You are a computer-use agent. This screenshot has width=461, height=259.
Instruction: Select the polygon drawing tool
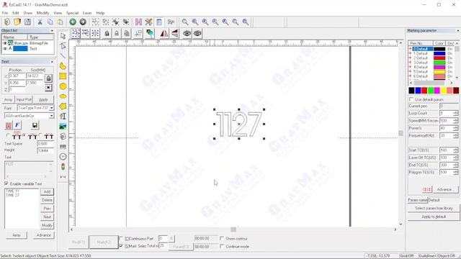click(x=63, y=106)
